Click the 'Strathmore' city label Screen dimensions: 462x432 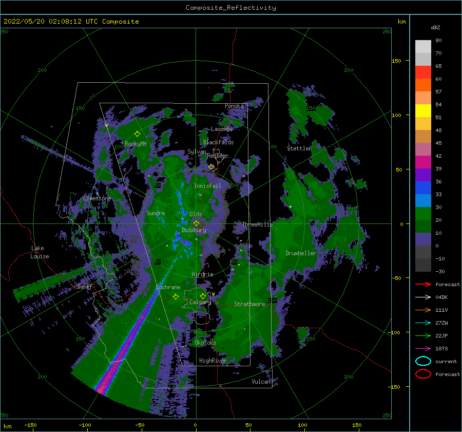[249, 304]
